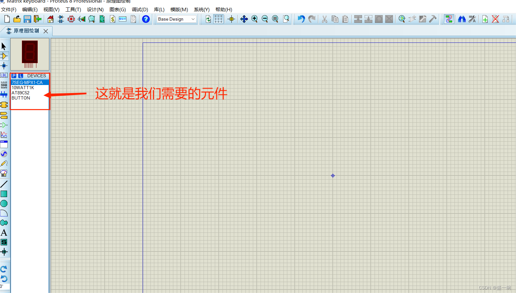Open 调试(D) menu
Image resolution: width=516 pixels, height=293 pixels.
(140, 10)
